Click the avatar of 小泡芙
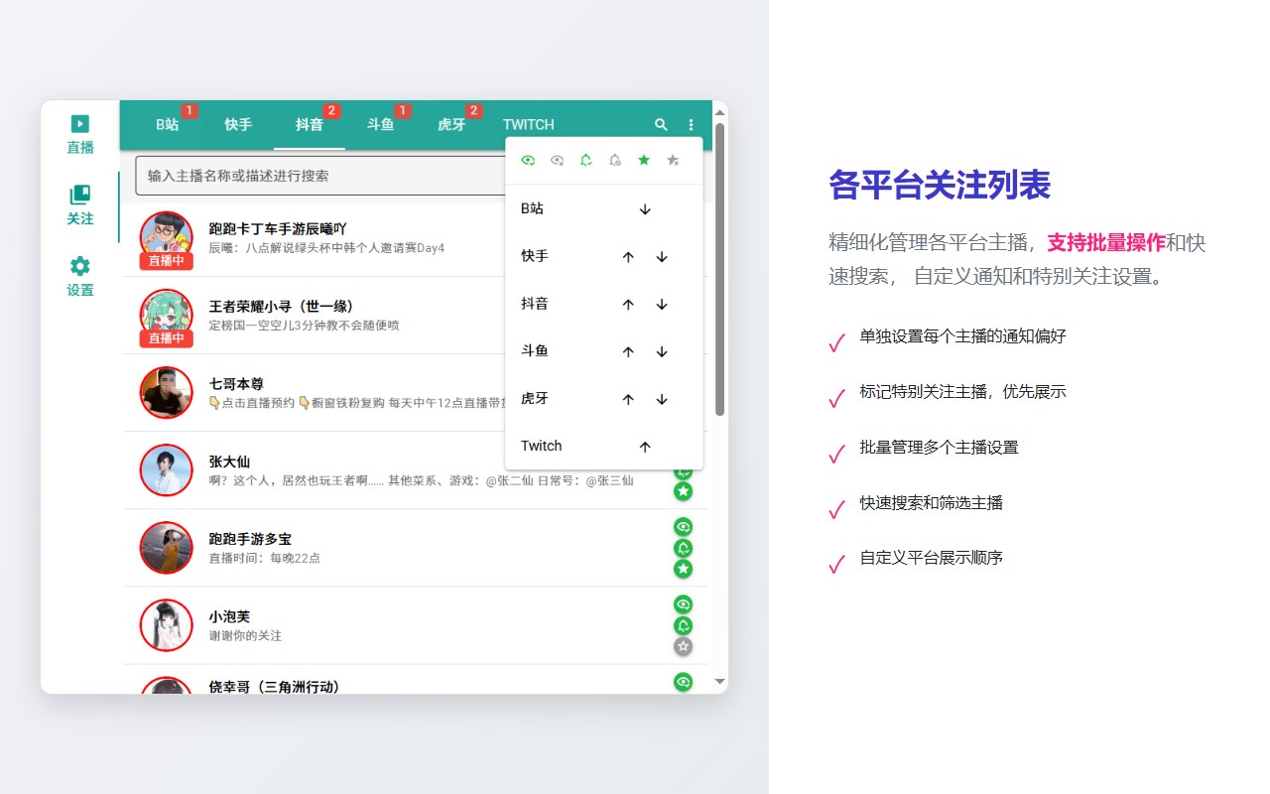 coord(167,624)
